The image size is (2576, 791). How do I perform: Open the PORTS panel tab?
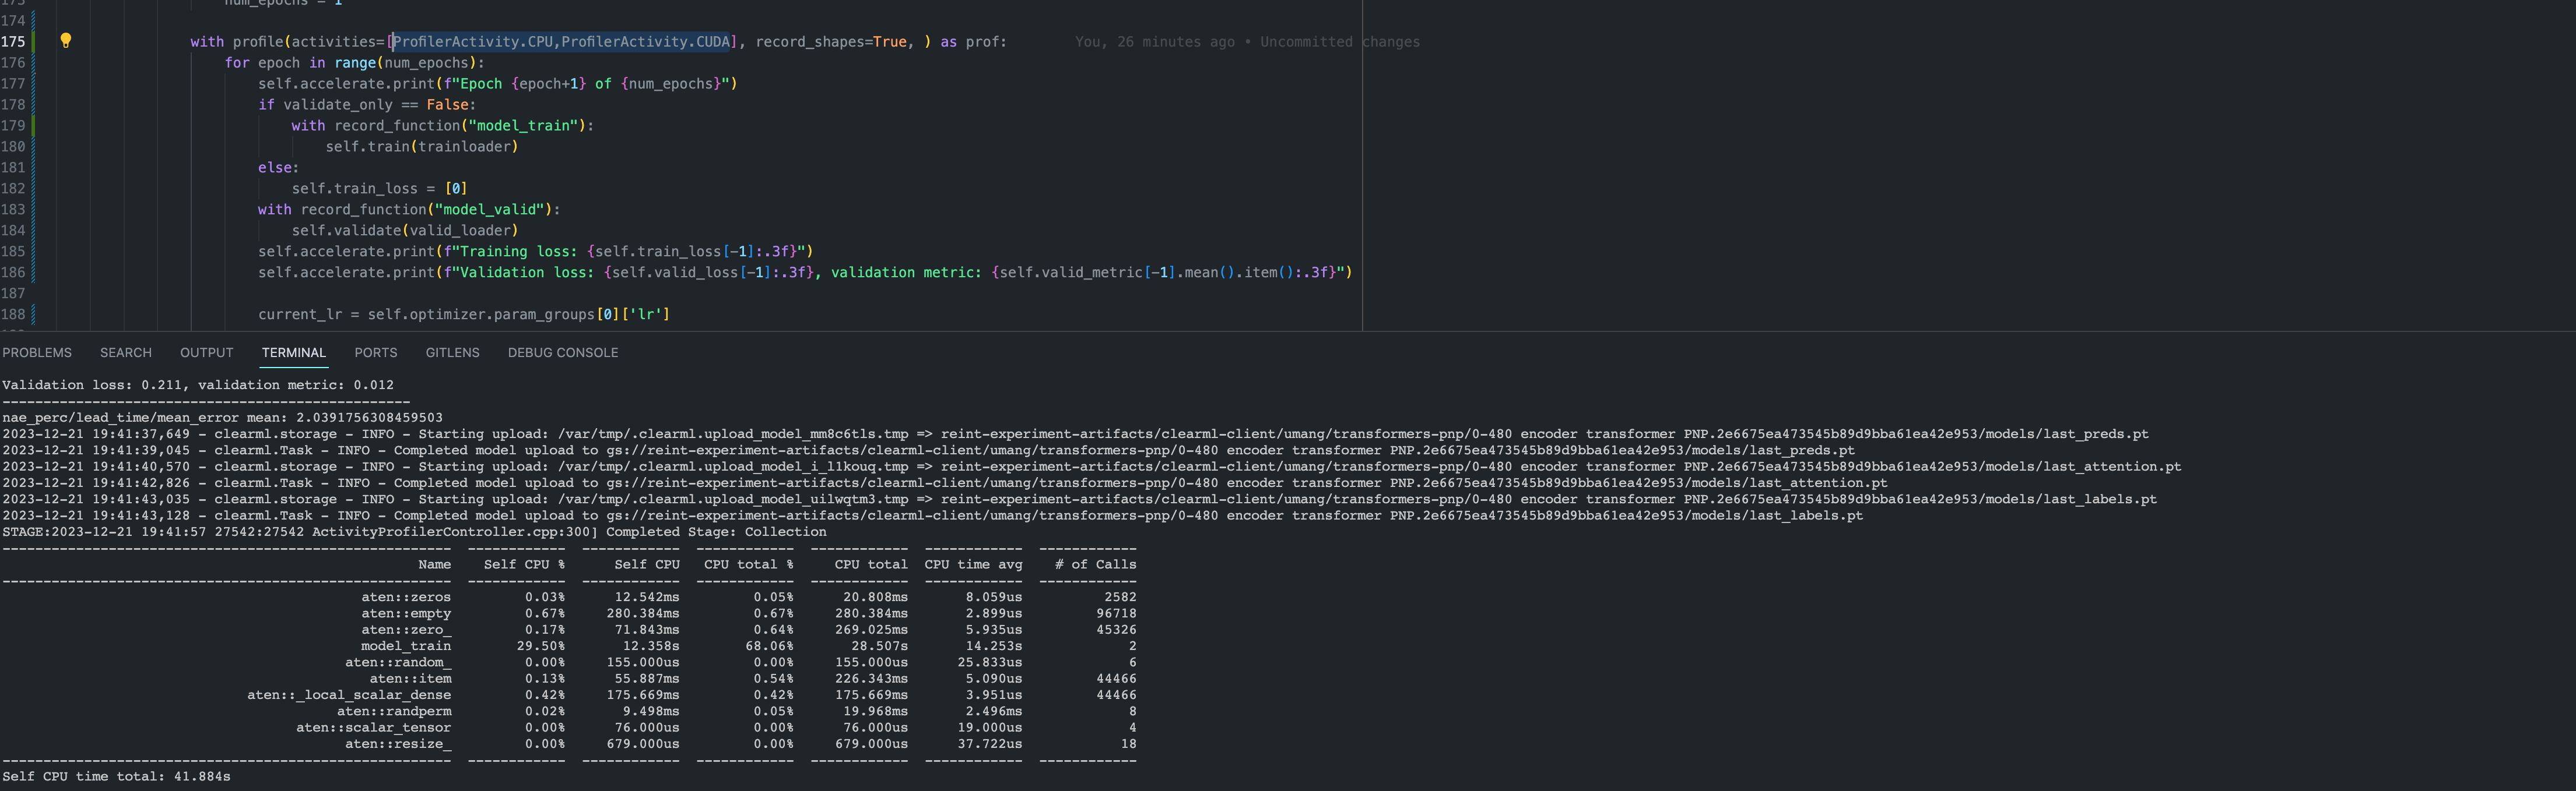click(x=375, y=352)
